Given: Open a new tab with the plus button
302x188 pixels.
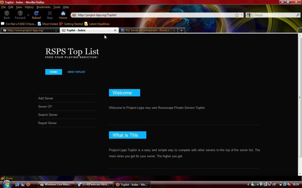Looking at the screenshot, I should point(181,30).
